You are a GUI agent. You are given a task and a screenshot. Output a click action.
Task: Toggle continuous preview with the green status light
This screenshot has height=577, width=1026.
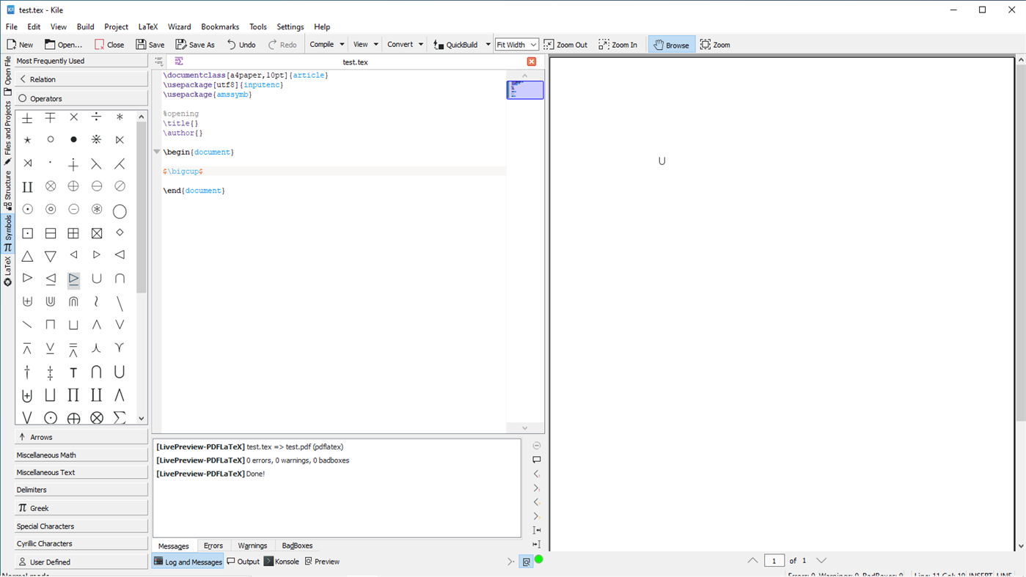pyautogui.click(x=539, y=559)
